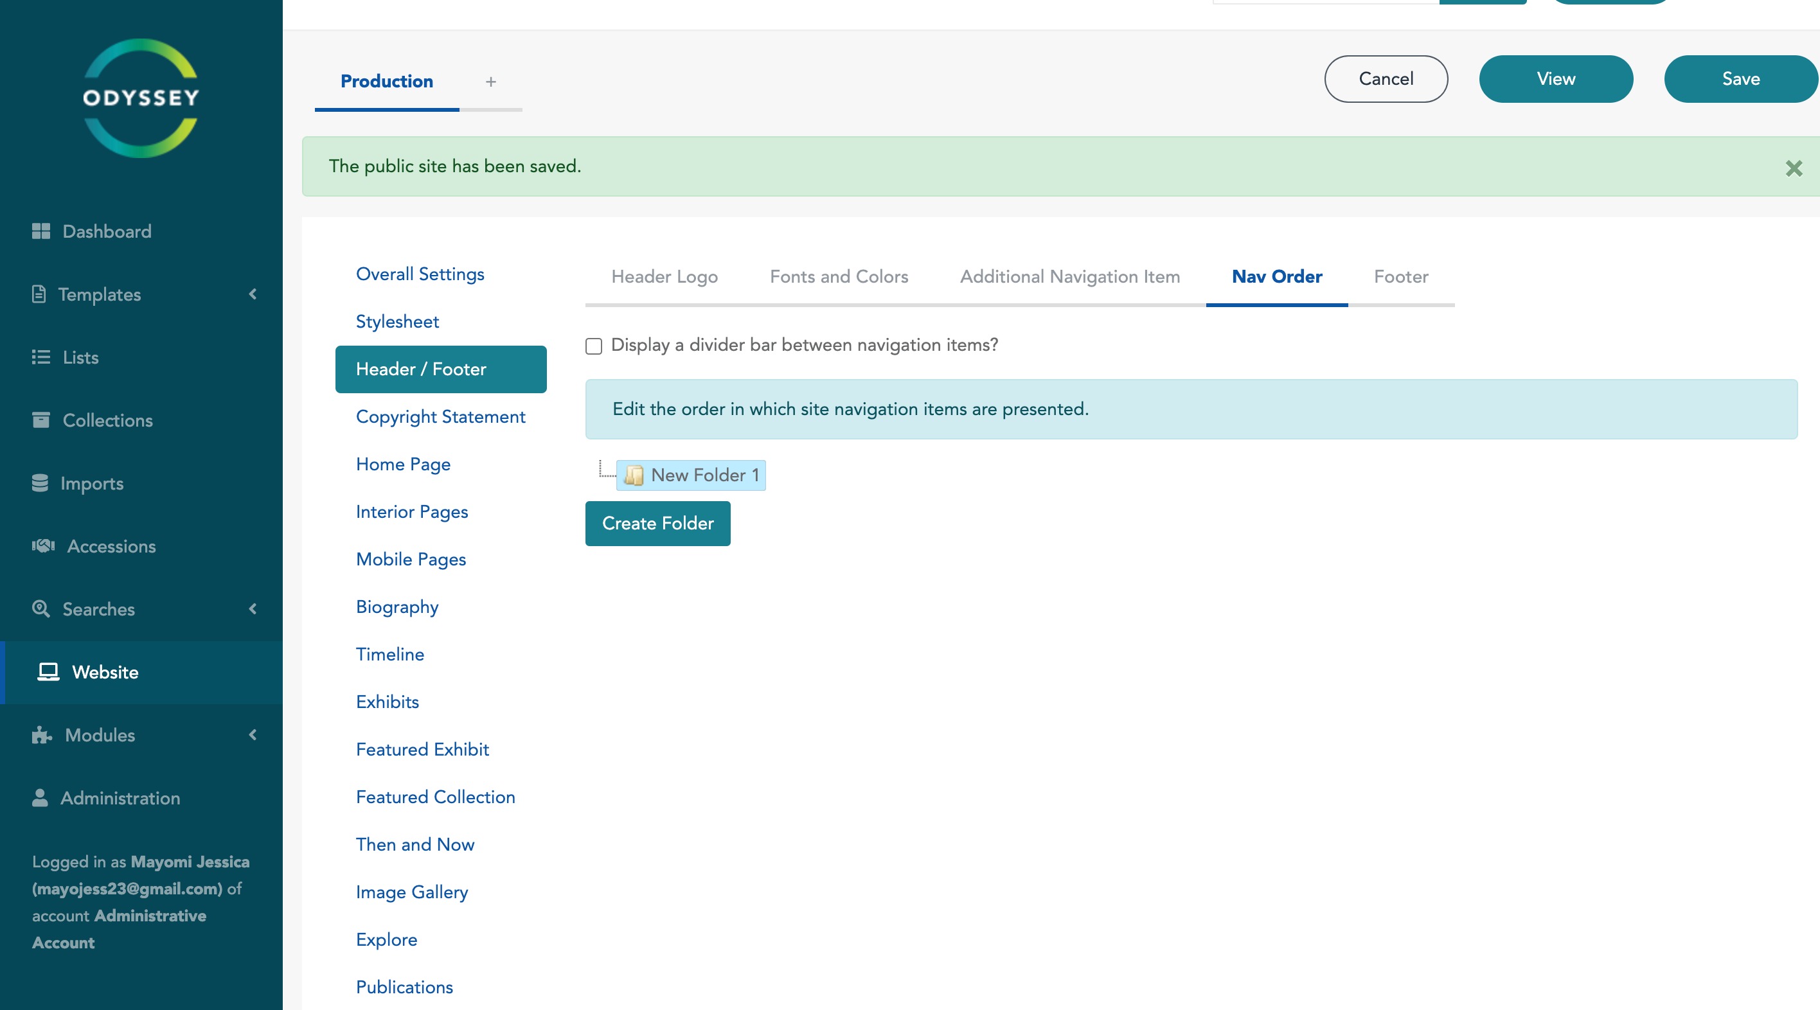Add a new site with plus tab
Image resolution: width=1820 pixels, height=1010 pixels.
pyautogui.click(x=491, y=82)
